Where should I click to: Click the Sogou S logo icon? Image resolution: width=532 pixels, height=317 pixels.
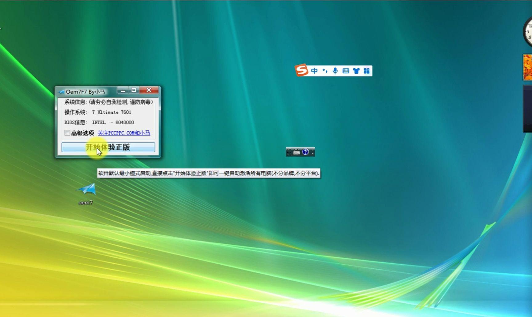coord(301,70)
